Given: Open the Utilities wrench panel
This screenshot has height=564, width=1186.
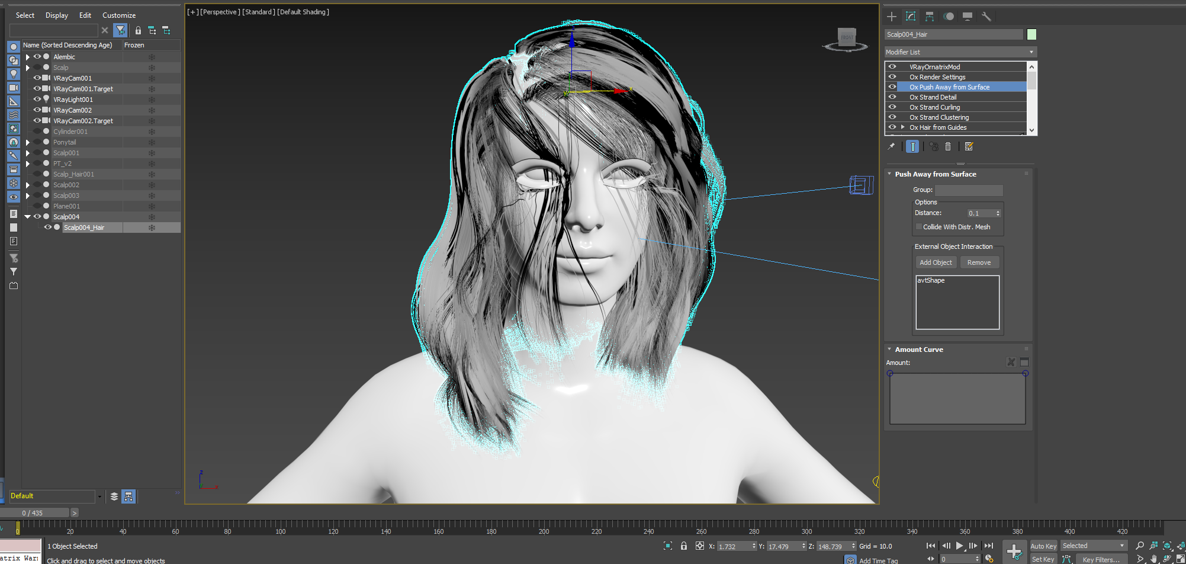Looking at the screenshot, I should 986,17.
